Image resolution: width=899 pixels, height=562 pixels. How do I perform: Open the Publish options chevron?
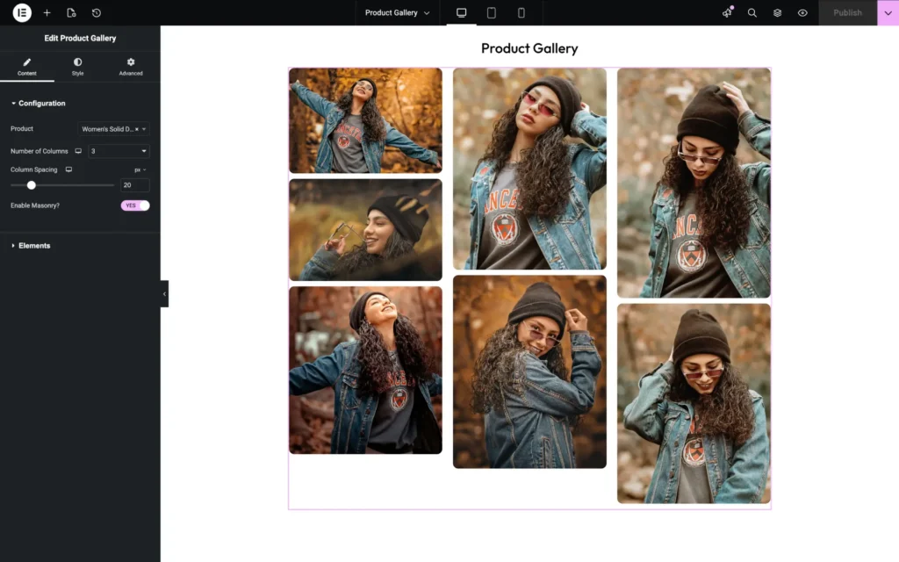888,13
